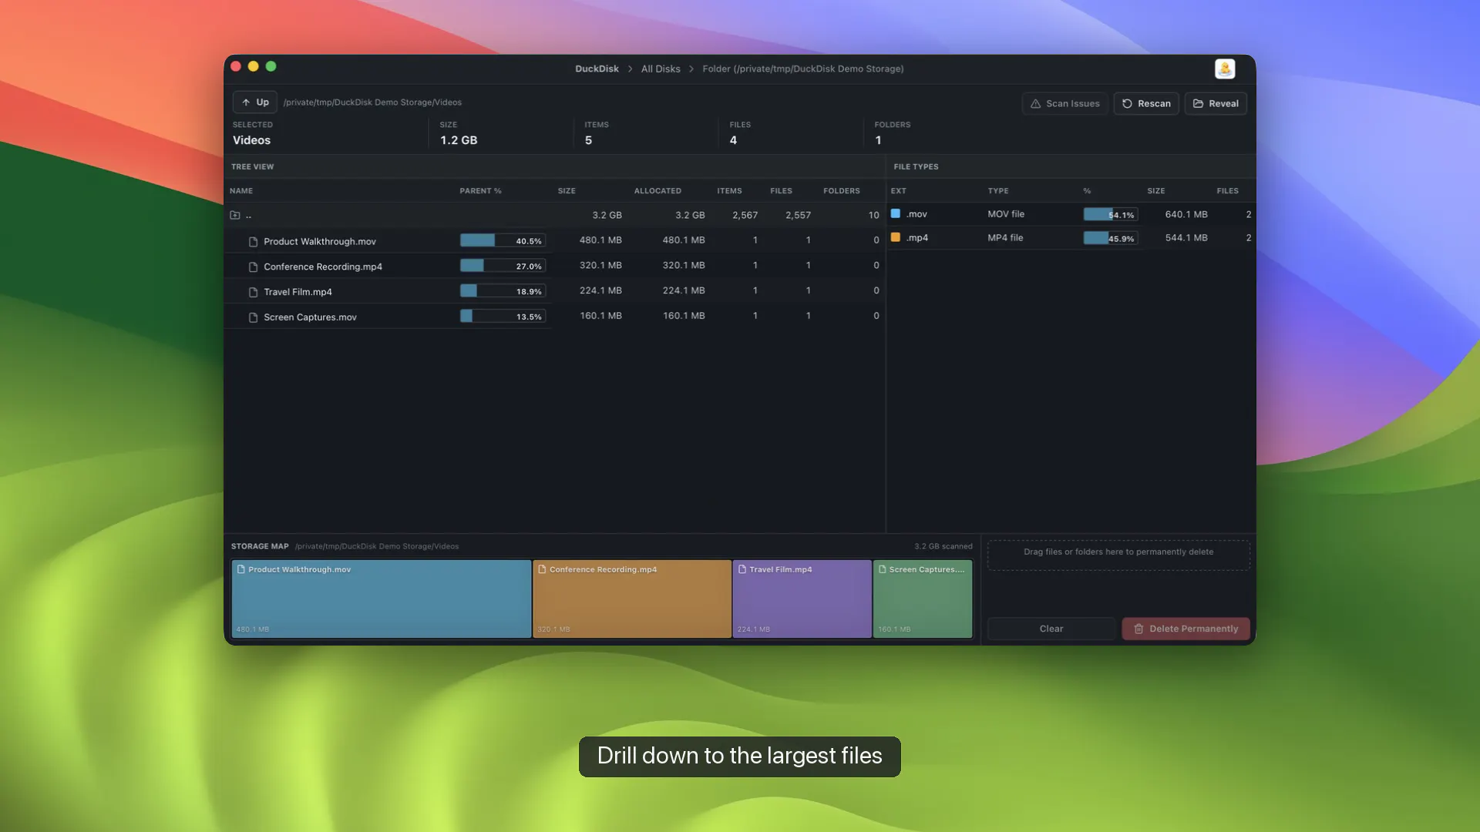This screenshot has height=832, width=1480.
Task: Select Screen Captures.mov in tree view
Action: (x=310, y=317)
